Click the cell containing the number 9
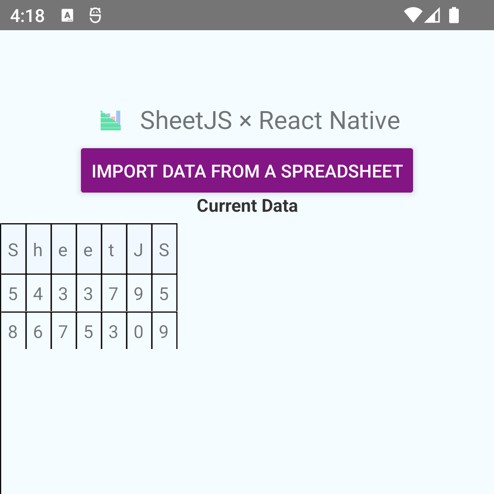 coord(139,294)
